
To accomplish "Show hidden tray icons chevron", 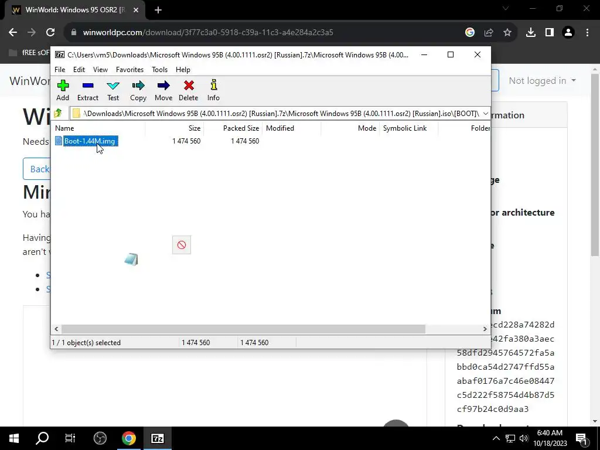I will 496,438.
